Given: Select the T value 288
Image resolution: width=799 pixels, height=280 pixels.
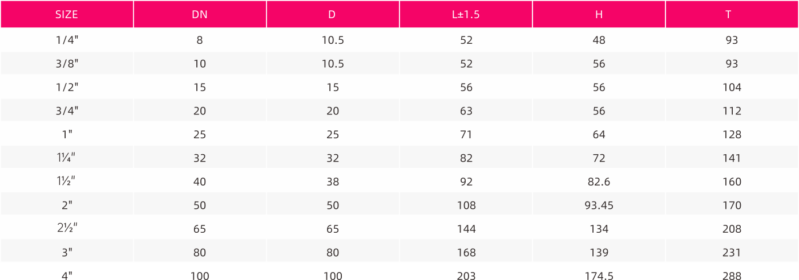Looking at the screenshot, I should pos(732,277).
